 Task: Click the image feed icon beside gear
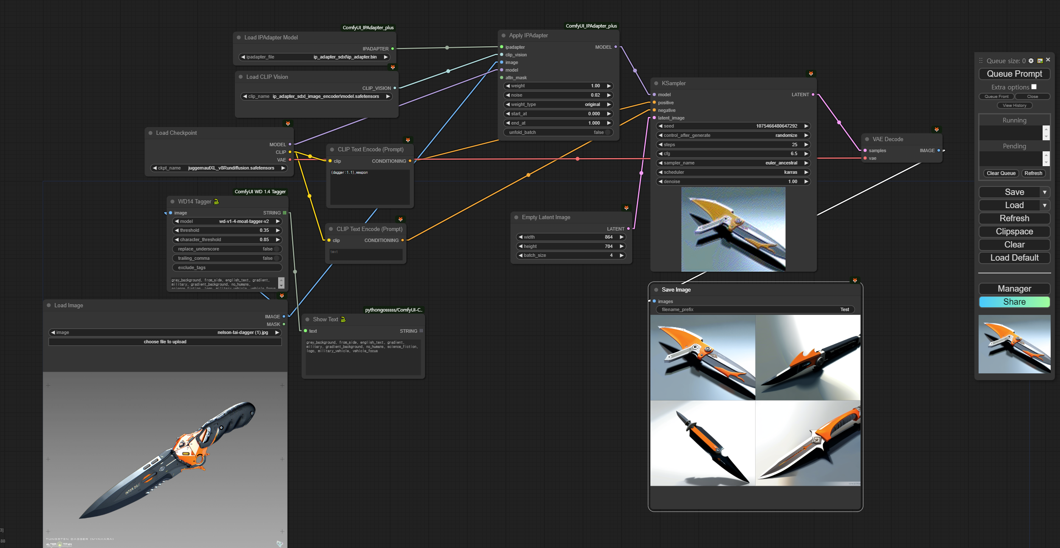click(x=1040, y=61)
